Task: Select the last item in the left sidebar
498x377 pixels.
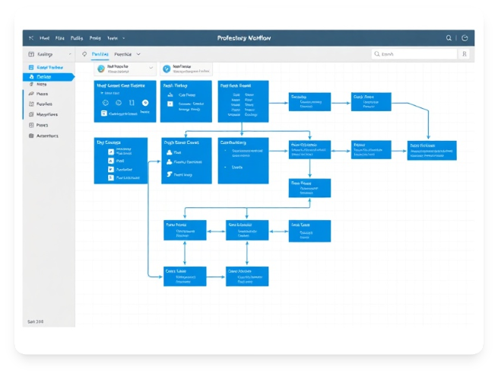Action: coord(46,136)
